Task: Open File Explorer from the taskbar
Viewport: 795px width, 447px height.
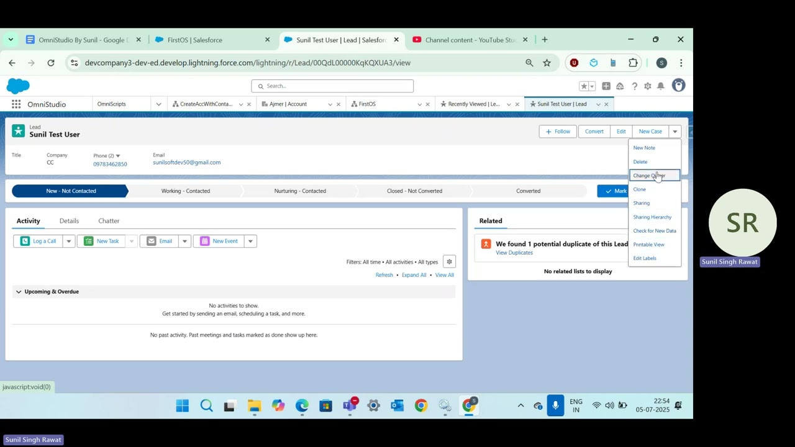Action: pyautogui.click(x=254, y=406)
